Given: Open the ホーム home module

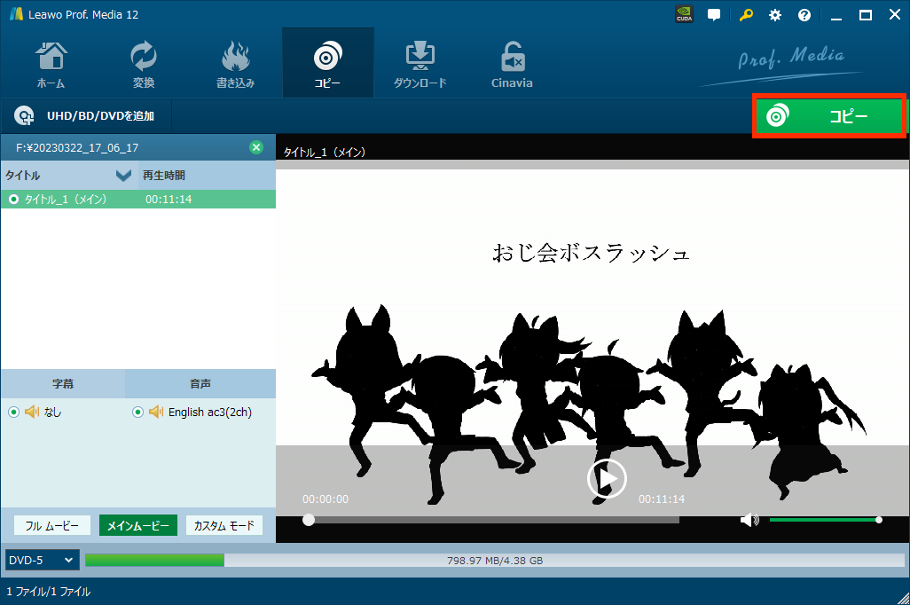Looking at the screenshot, I should click(x=51, y=64).
